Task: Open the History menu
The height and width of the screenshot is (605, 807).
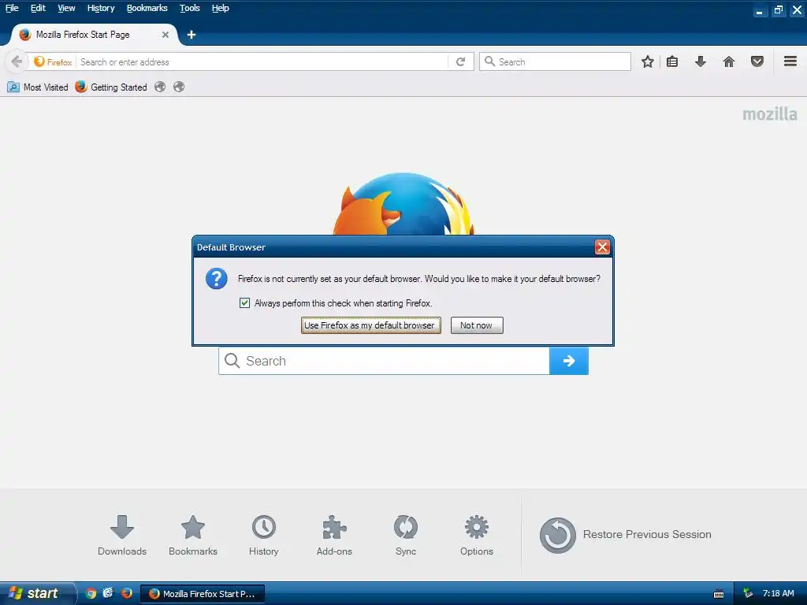Action: (x=101, y=8)
